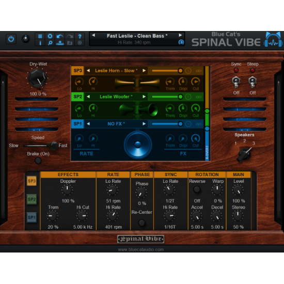Click the SP1 link chain icon
This screenshot has height=284, width=284.
pyautogui.click(x=198, y=124)
